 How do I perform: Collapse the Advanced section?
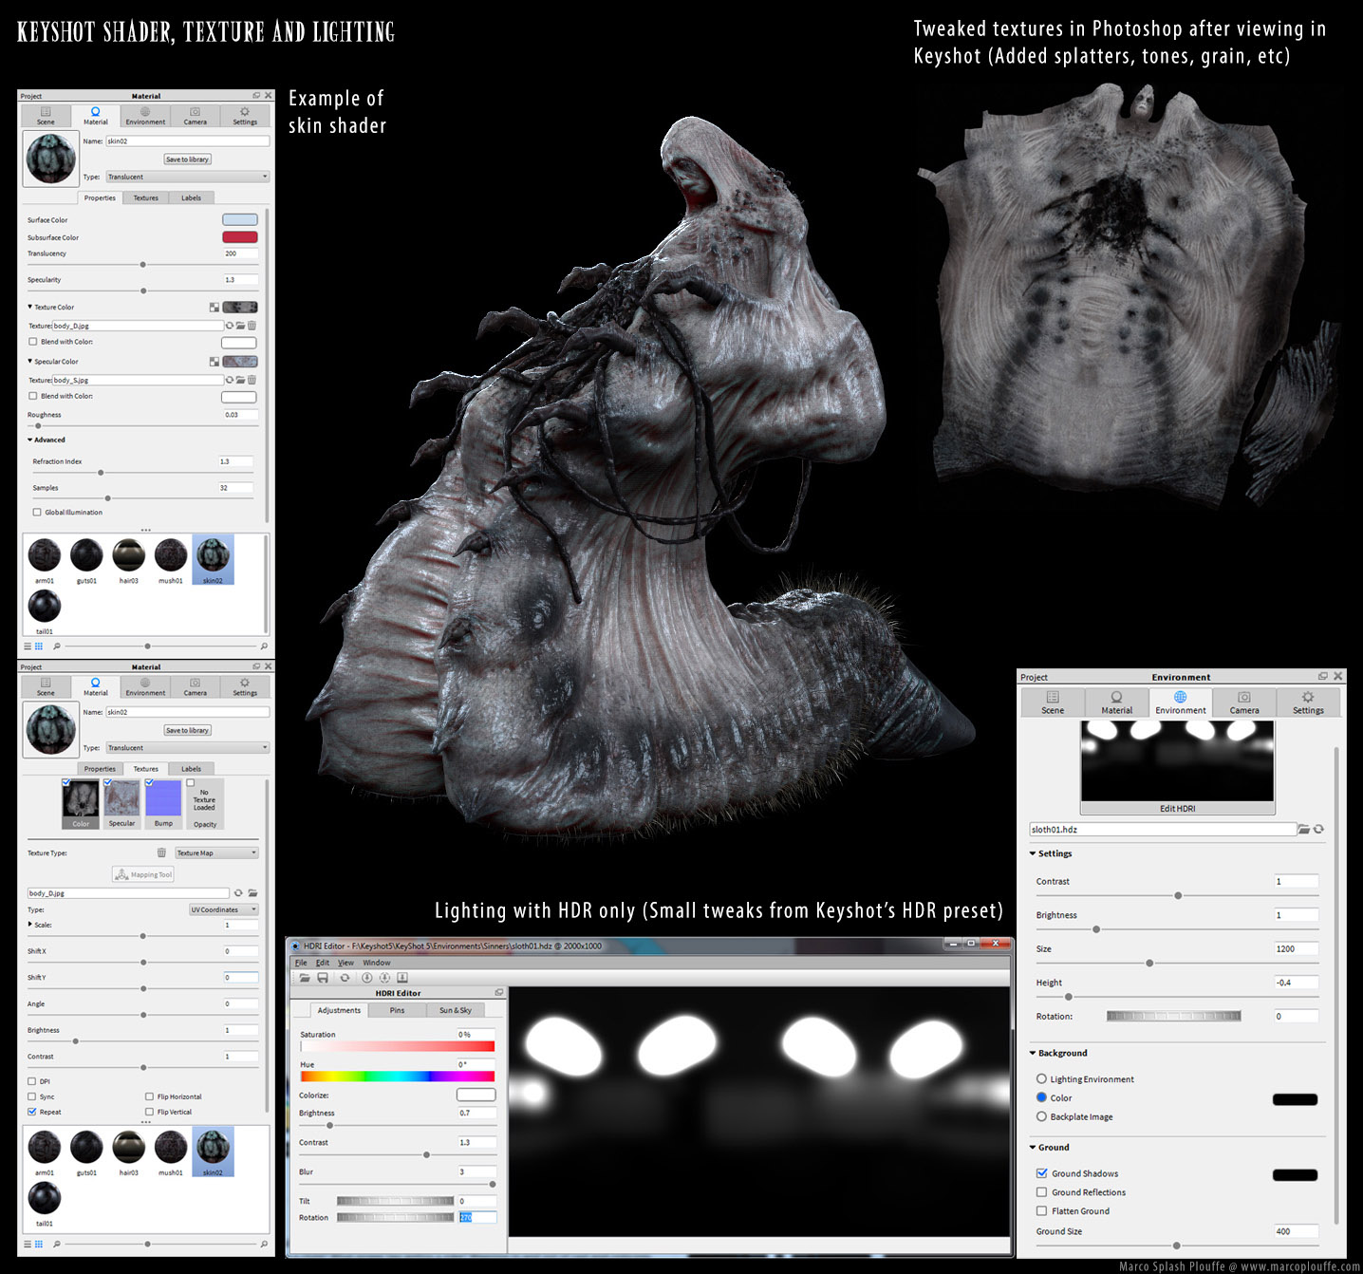(x=29, y=440)
